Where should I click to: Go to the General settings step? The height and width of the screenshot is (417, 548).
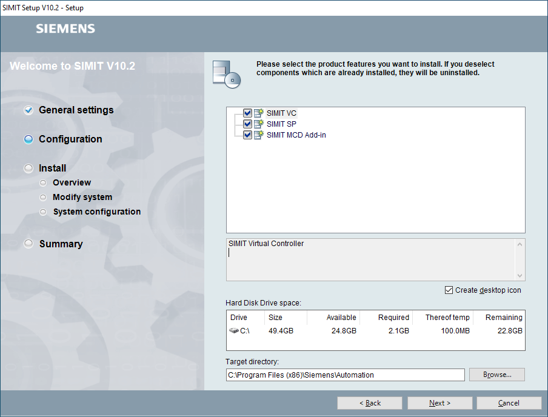76,110
